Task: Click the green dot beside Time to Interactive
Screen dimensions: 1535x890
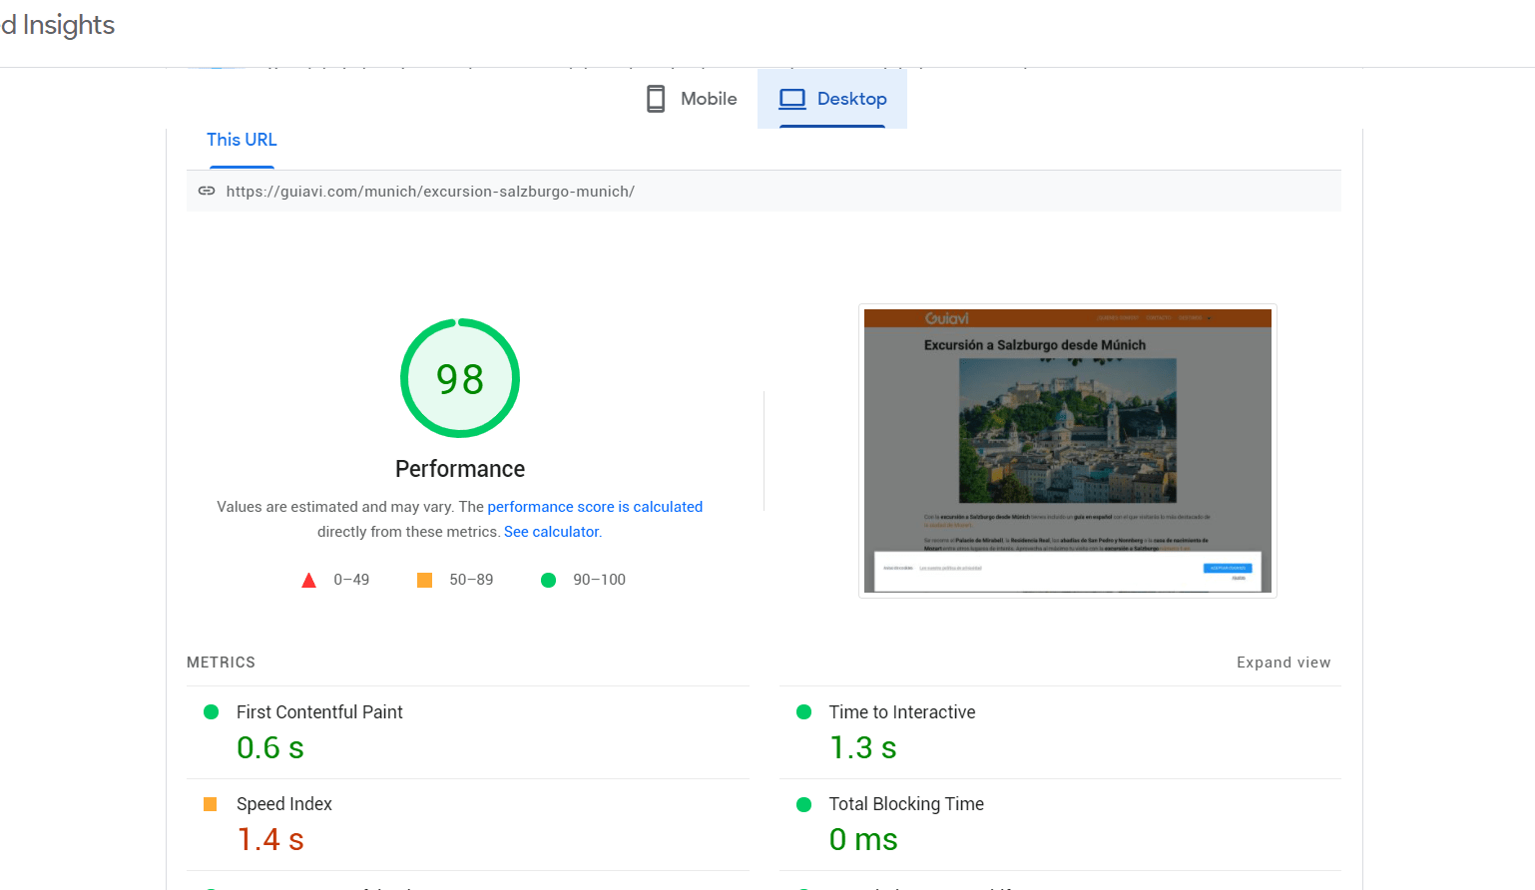Action: click(x=803, y=712)
